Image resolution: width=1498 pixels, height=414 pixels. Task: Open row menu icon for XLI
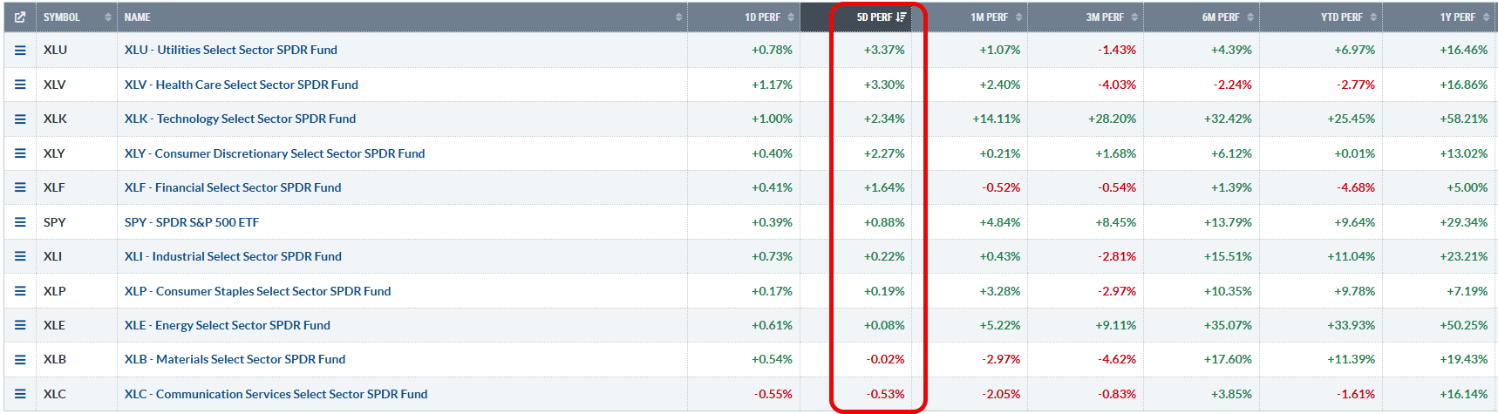pos(20,256)
